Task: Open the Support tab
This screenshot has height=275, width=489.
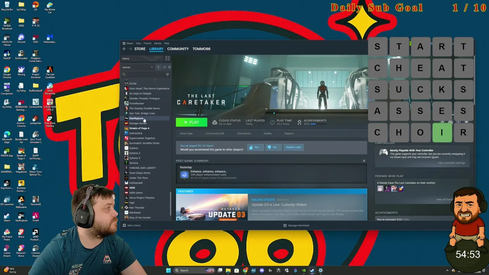Action: pos(289,133)
